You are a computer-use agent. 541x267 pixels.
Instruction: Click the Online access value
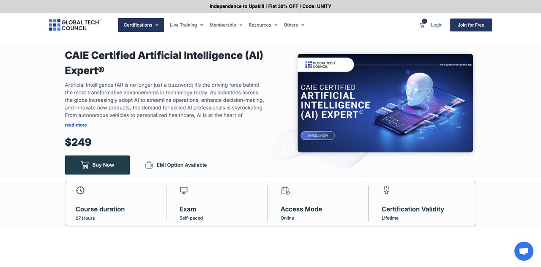(287, 218)
